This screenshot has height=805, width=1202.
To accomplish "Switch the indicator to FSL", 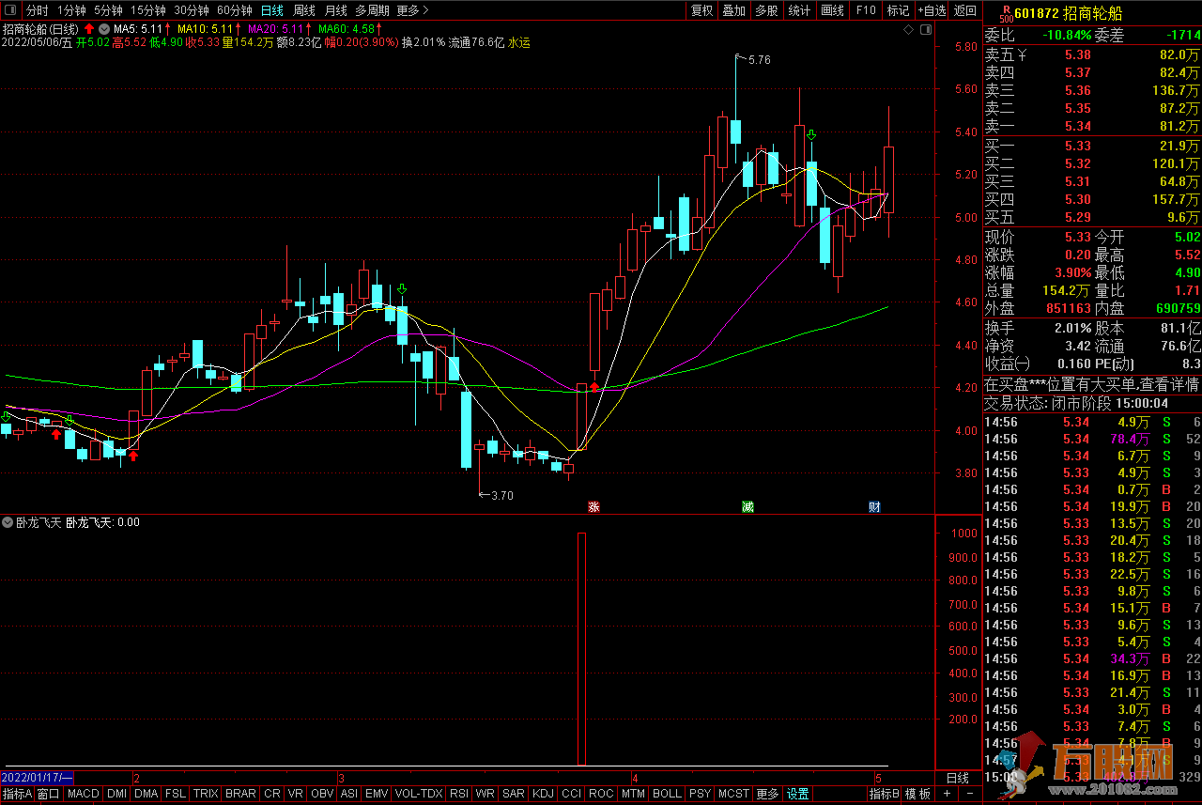I will click(176, 794).
